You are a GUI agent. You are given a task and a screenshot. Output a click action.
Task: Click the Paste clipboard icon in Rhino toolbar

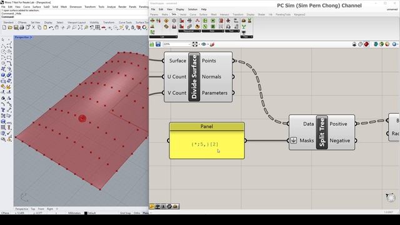point(45,27)
